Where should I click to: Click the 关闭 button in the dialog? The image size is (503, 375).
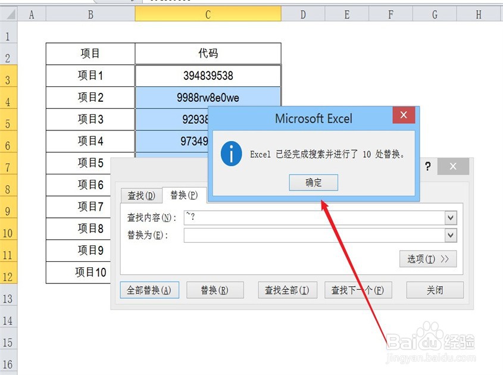pyautogui.click(x=435, y=290)
